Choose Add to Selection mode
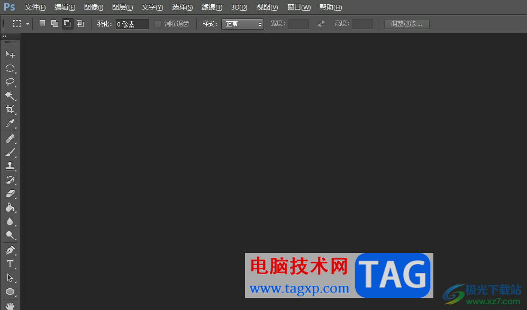Screen dimensions: 527x310 [54, 23]
